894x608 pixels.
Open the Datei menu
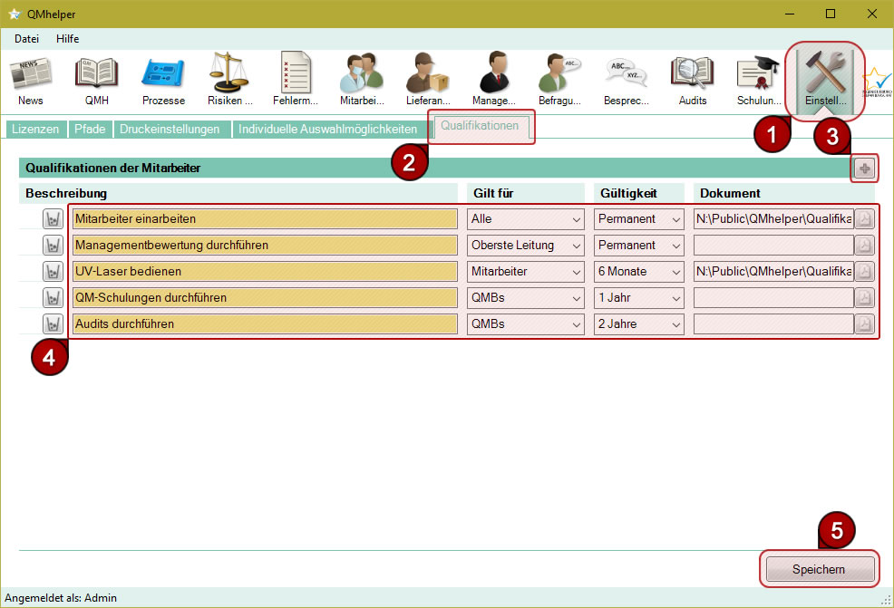[x=26, y=39]
